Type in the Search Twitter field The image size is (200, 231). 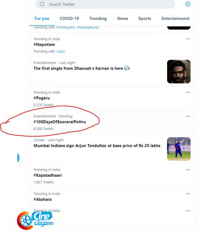point(106,4)
